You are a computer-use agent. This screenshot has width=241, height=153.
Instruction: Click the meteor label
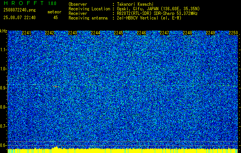tap(54, 12)
